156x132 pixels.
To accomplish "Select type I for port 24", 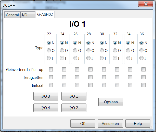I will [x=62, y=58].
